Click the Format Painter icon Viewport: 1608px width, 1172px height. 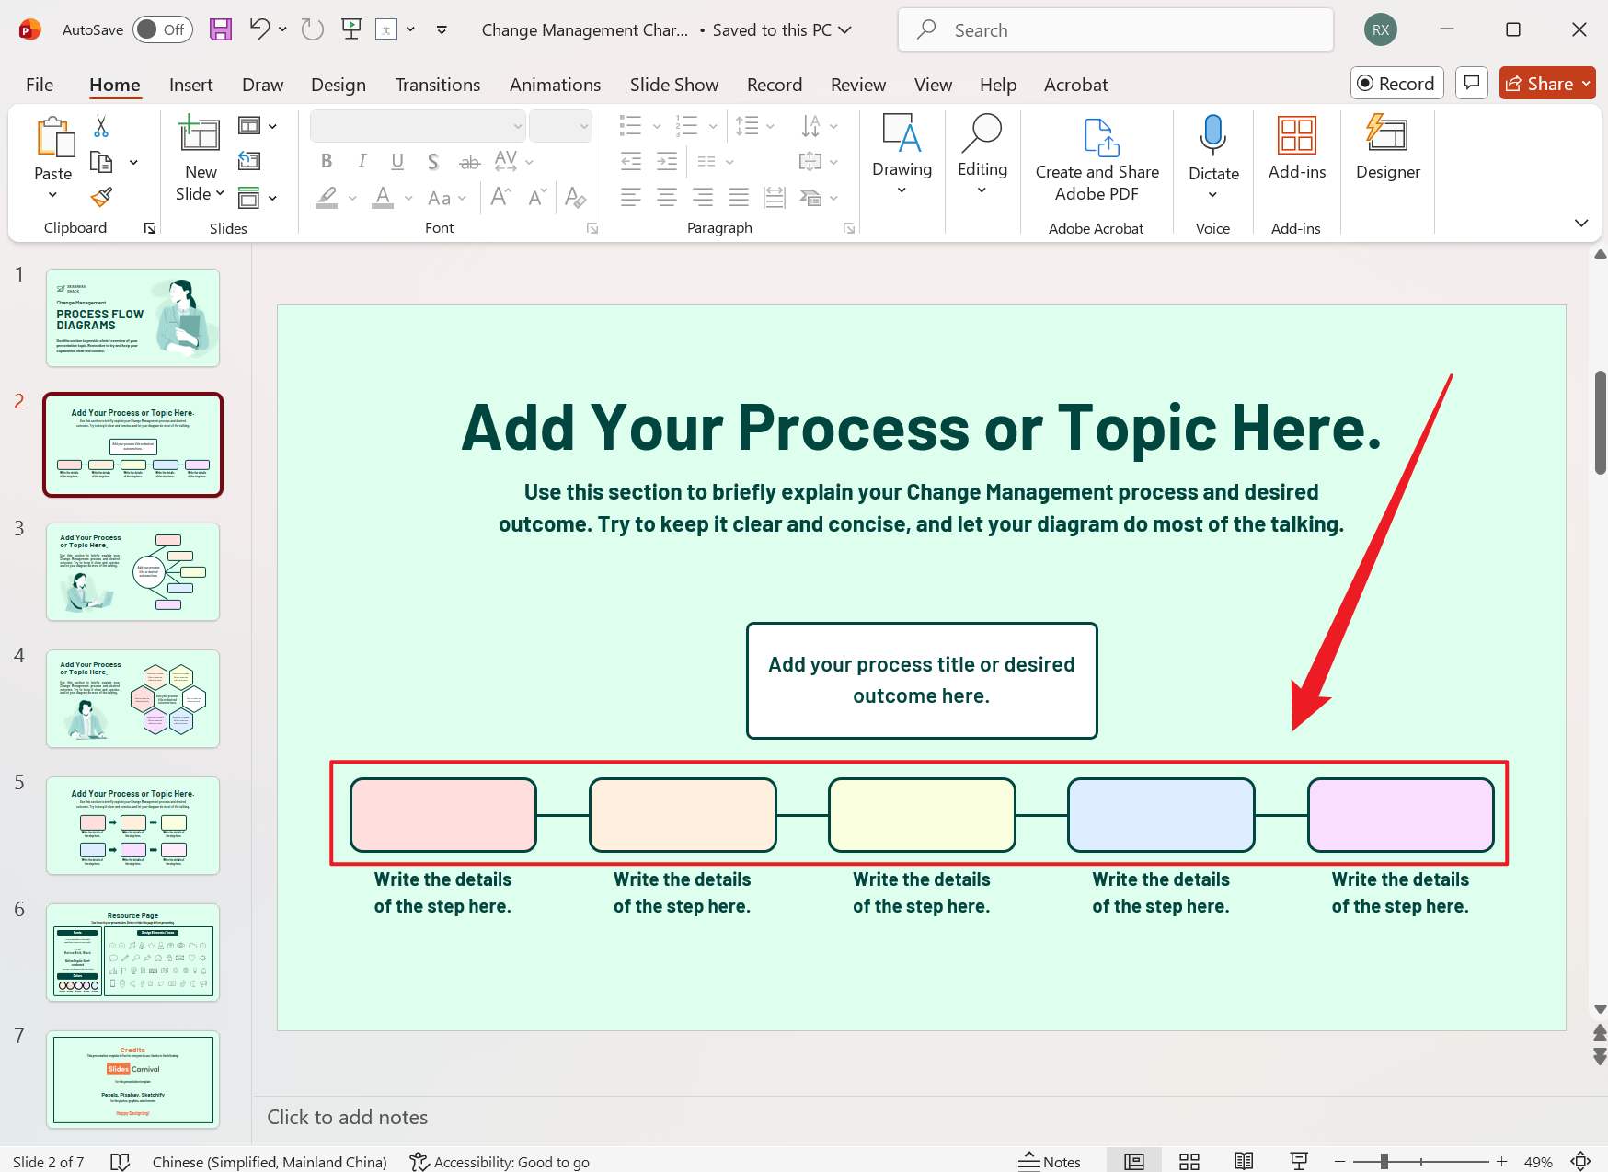point(101,197)
